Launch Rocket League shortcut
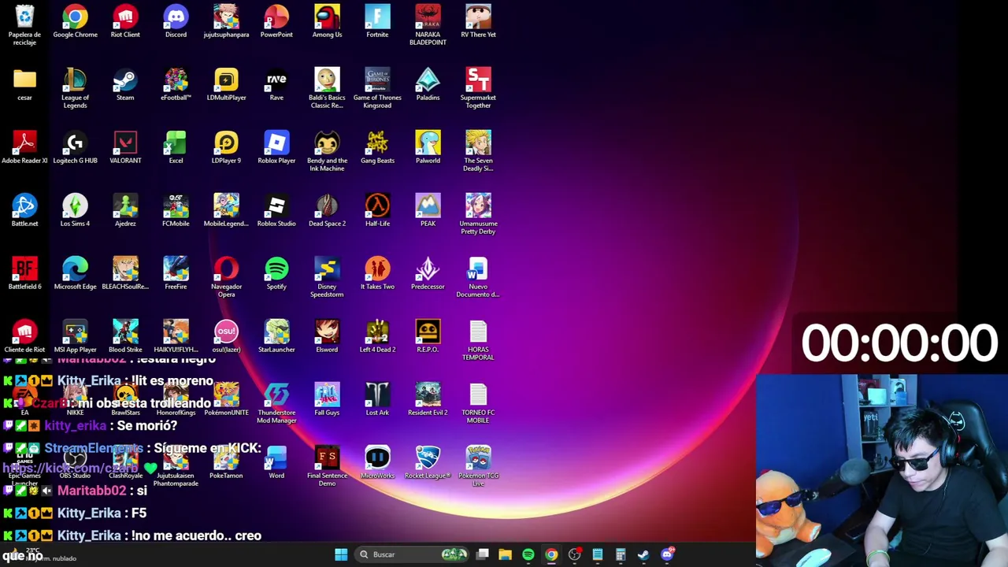This screenshot has height=567, width=1008. pyautogui.click(x=428, y=462)
